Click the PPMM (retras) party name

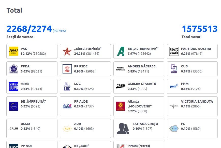(x=139, y=146)
